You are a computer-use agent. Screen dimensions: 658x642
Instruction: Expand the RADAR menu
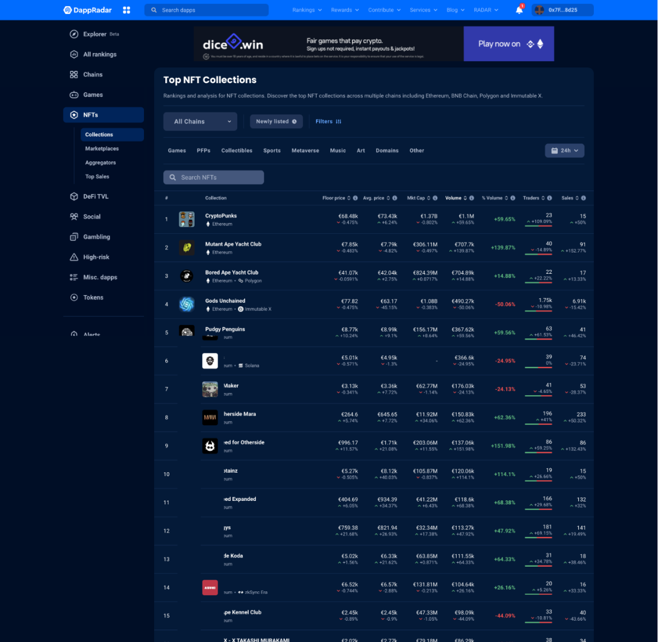[486, 10]
